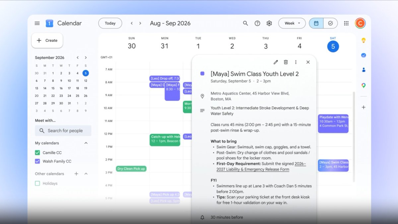Toggle the Walsh Family CC calendar checkbox
This screenshot has height=224, width=398.
click(x=37, y=161)
